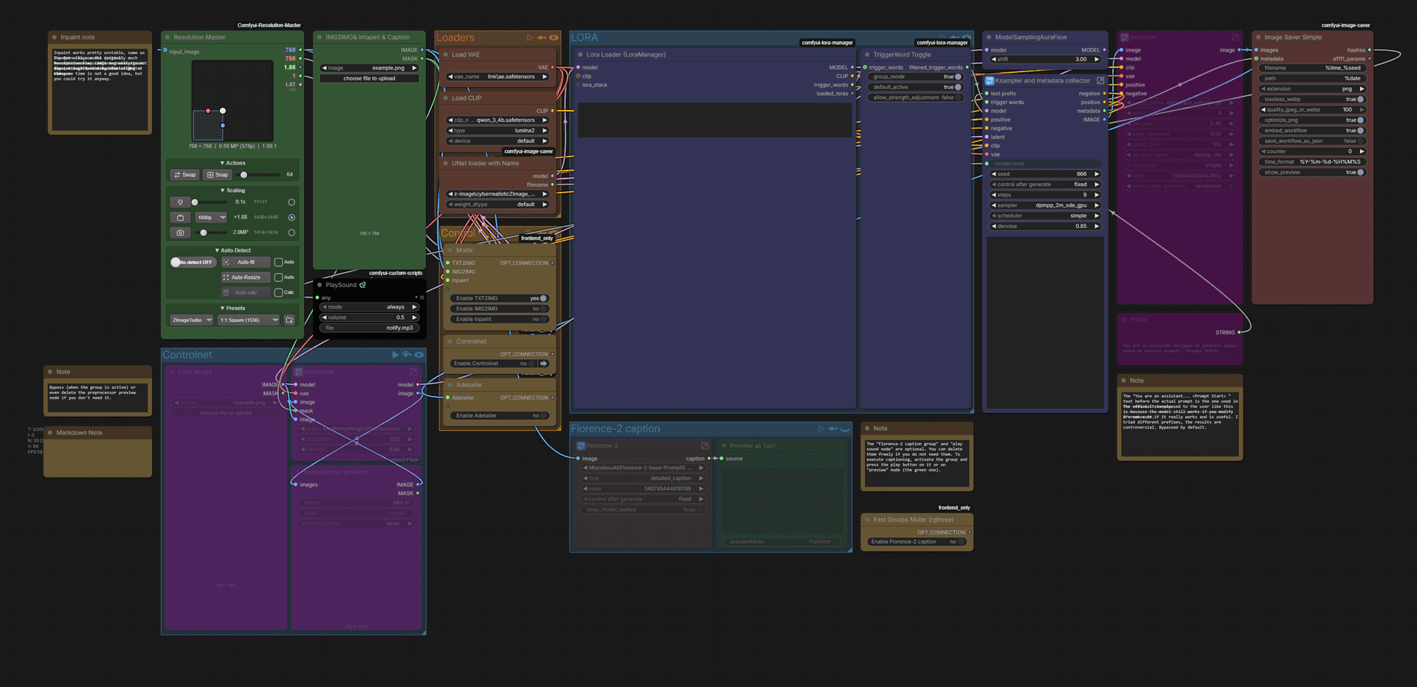
Task: Click the Load VAE node collapse dot
Action: 446,55
